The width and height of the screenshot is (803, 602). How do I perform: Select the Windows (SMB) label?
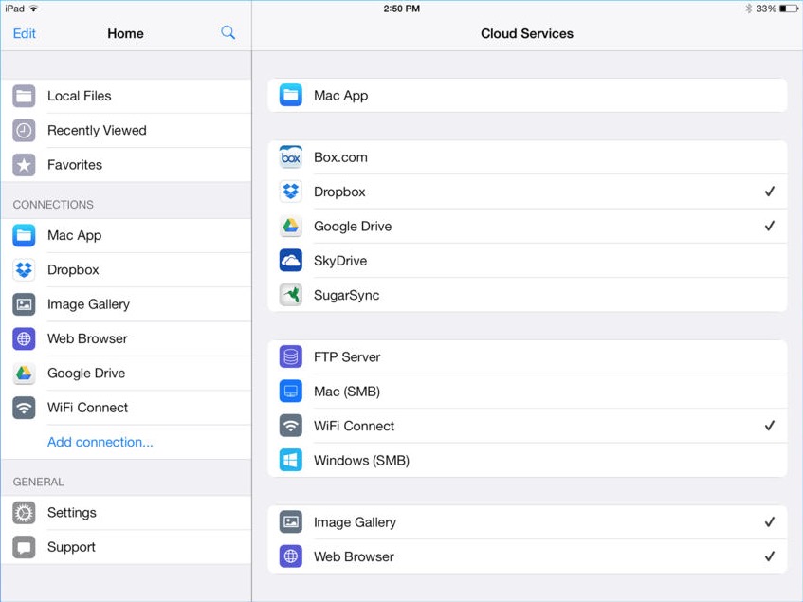(361, 460)
